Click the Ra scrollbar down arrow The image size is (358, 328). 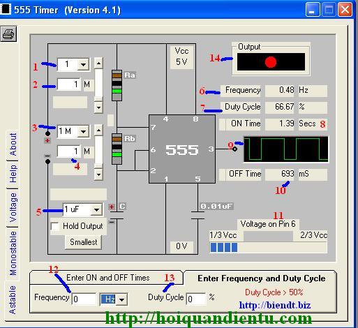click(x=98, y=107)
